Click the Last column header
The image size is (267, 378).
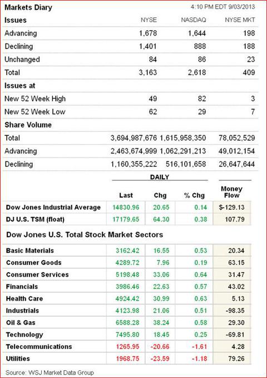[126, 195]
